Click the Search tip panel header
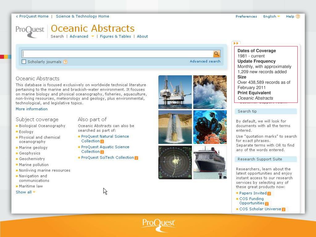316x237 pixels. pos(266,111)
